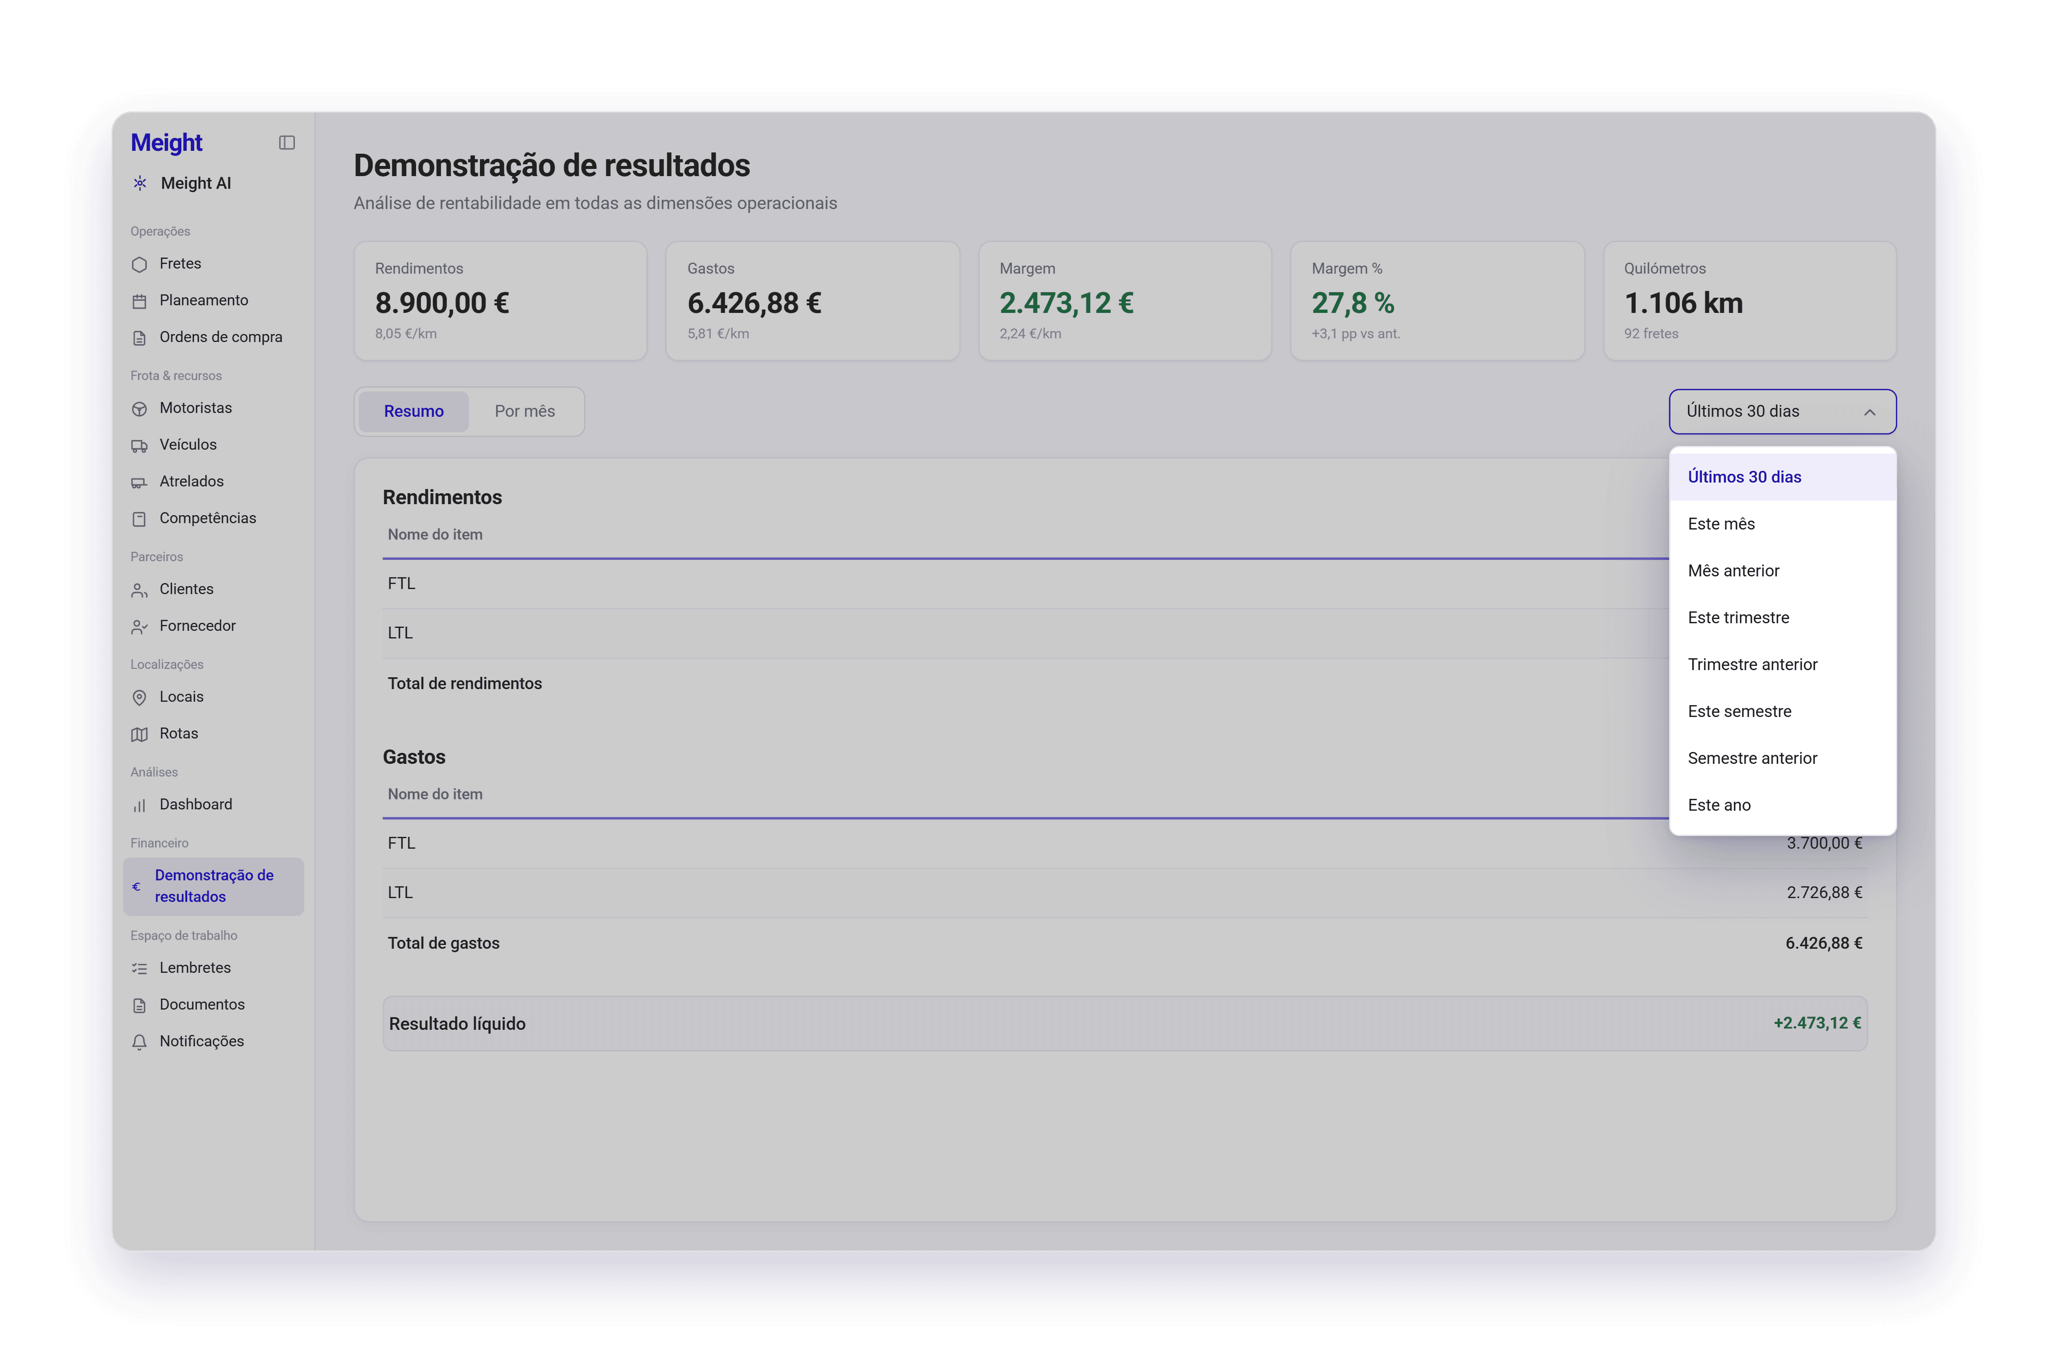Click the Lembretes checklist icon
Screen dimensions: 2048x1363
(x=139, y=969)
